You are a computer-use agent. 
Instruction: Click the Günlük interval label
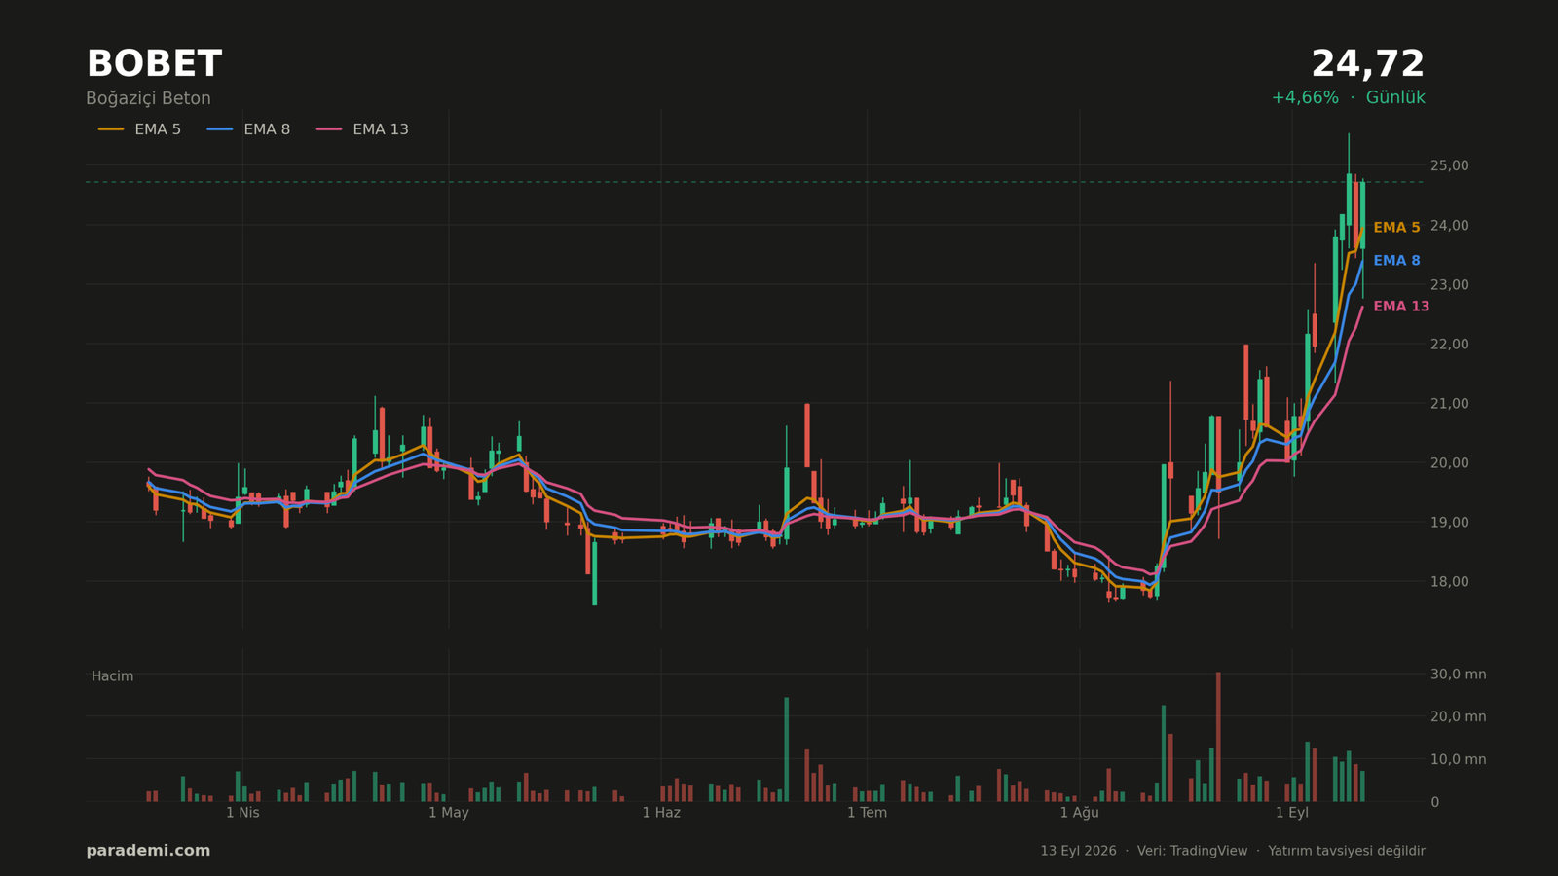point(1395,98)
